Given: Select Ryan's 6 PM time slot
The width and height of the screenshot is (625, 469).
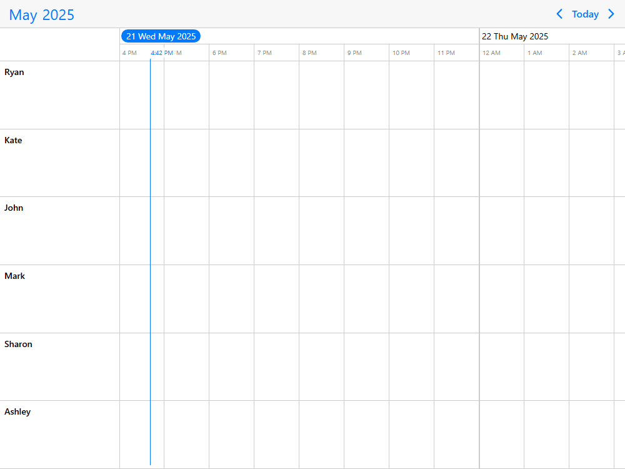Looking at the screenshot, I should 232,95.
